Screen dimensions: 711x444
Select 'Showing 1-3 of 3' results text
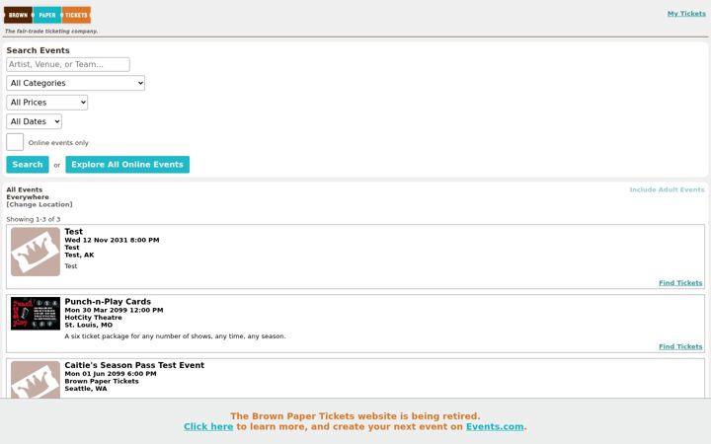tap(34, 219)
